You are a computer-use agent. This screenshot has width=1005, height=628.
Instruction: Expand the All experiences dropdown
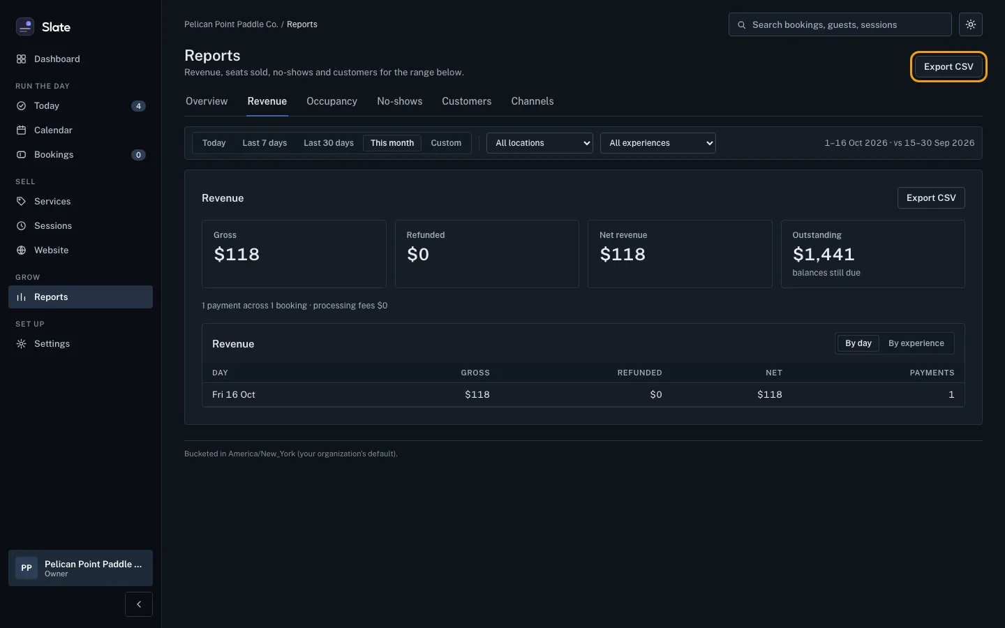point(658,143)
